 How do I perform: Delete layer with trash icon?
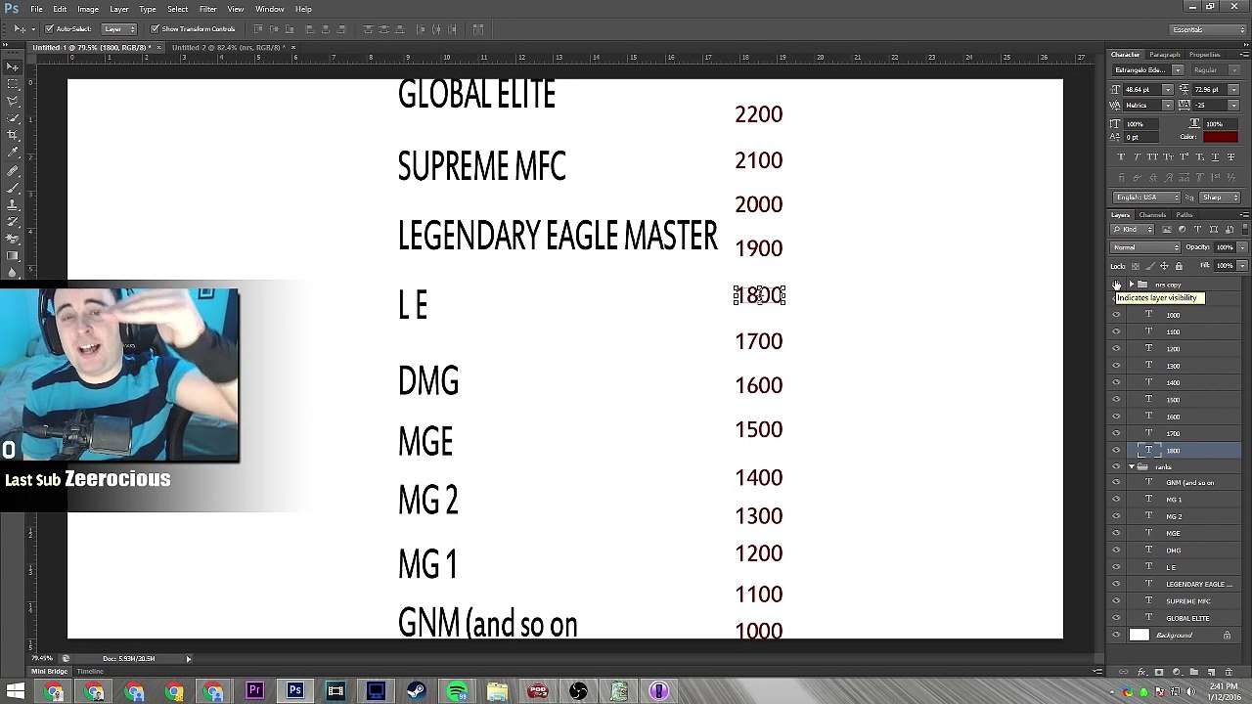(1229, 672)
